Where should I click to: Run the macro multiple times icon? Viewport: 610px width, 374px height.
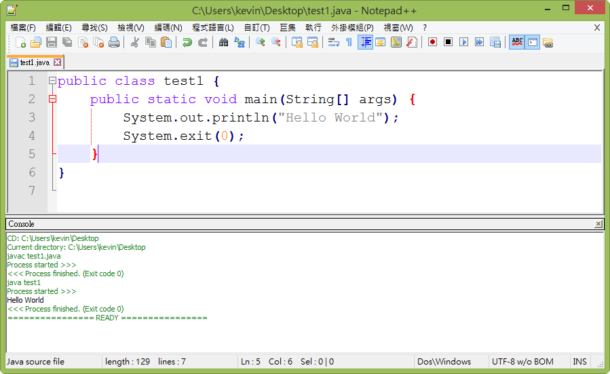479,42
